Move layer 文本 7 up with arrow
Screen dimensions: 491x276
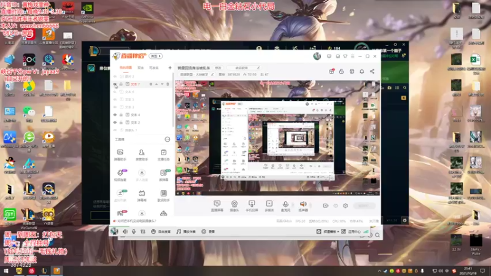[157, 84]
